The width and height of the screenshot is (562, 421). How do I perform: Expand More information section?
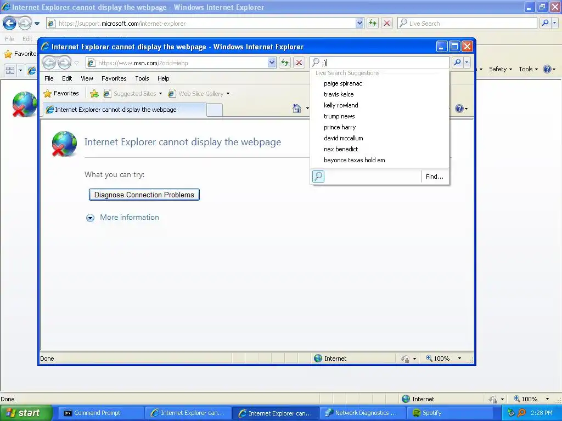pyautogui.click(x=91, y=218)
